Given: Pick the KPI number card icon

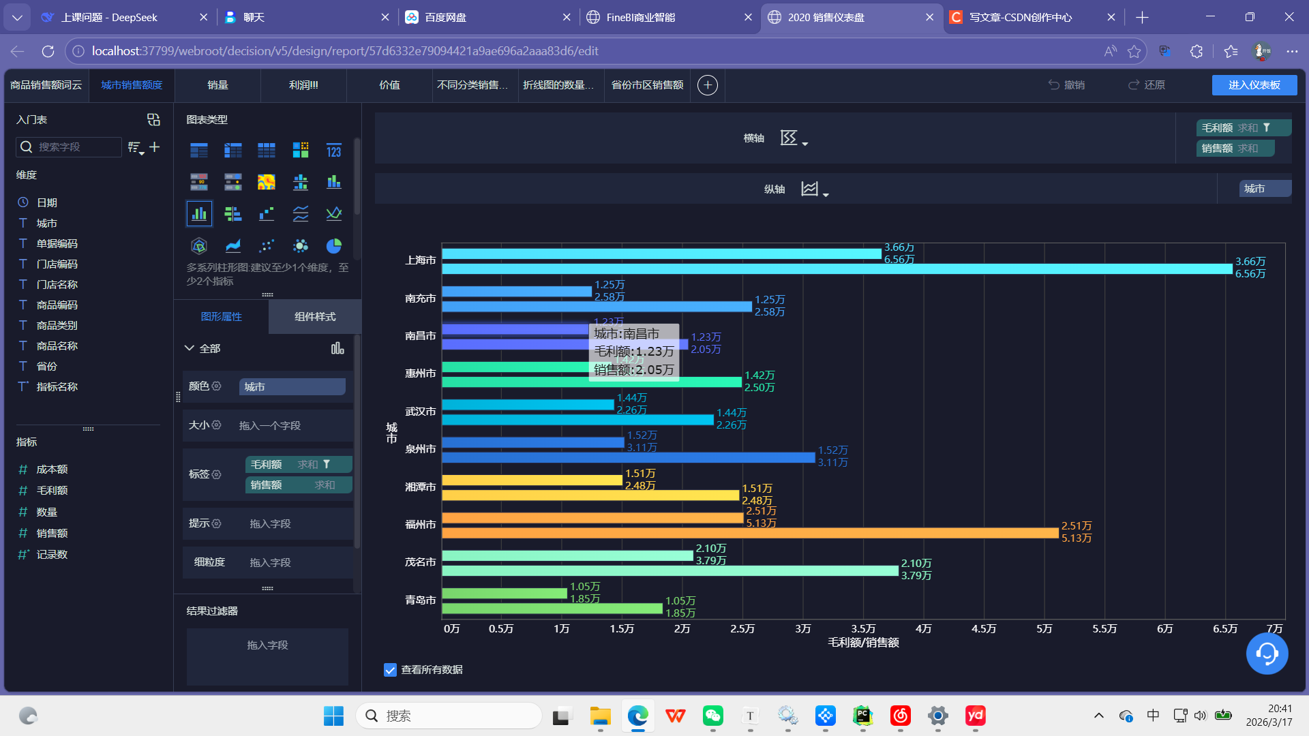Looking at the screenshot, I should (x=333, y=151).
